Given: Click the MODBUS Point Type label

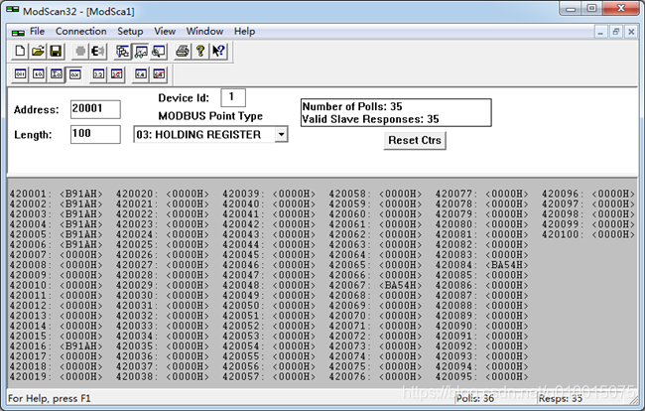Looking at the screenshot, I should (x=210, y=116).
